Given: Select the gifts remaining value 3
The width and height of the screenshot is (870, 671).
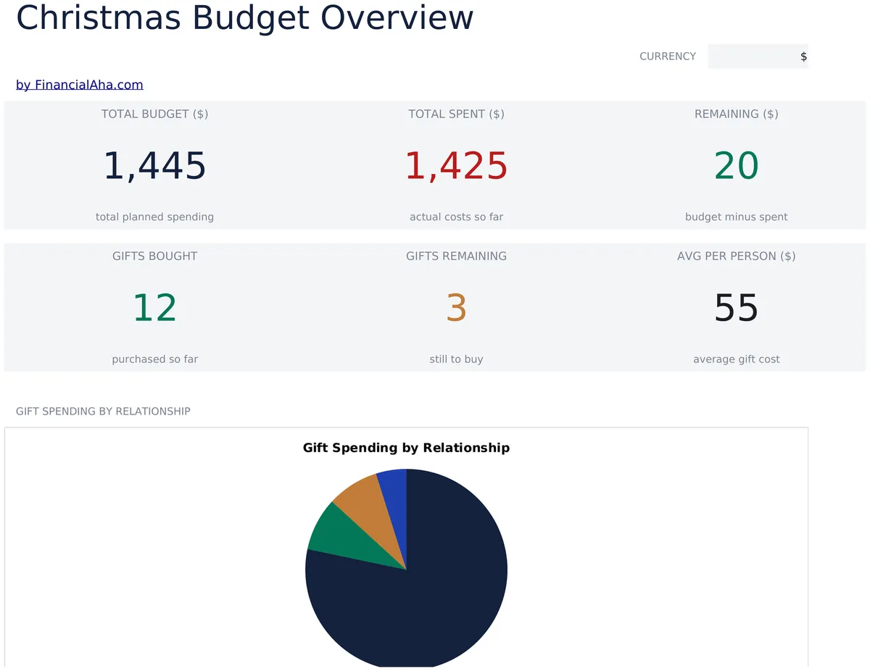Looking at the screenshot, I should tap(456, 308).
